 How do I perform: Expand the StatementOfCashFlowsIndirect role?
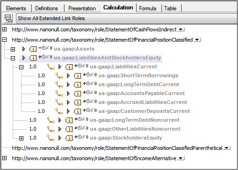coord(5,29)
